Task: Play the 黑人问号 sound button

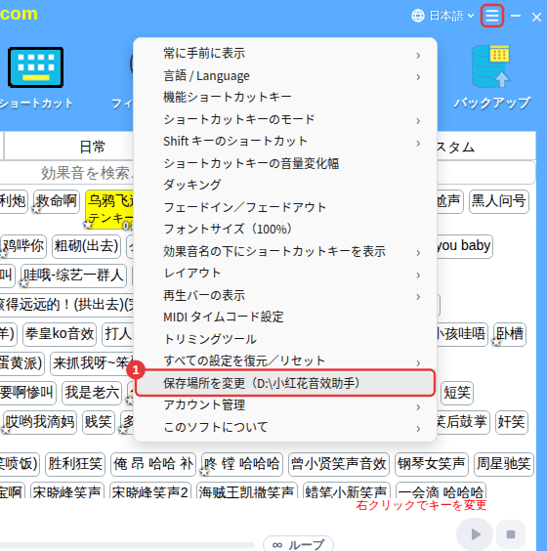Action: point(498,201)
